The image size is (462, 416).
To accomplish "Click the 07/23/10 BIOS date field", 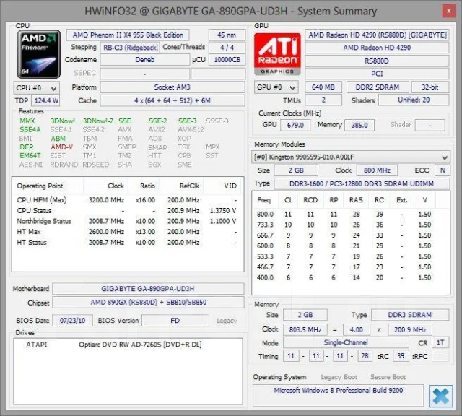I will click(72, 321).
